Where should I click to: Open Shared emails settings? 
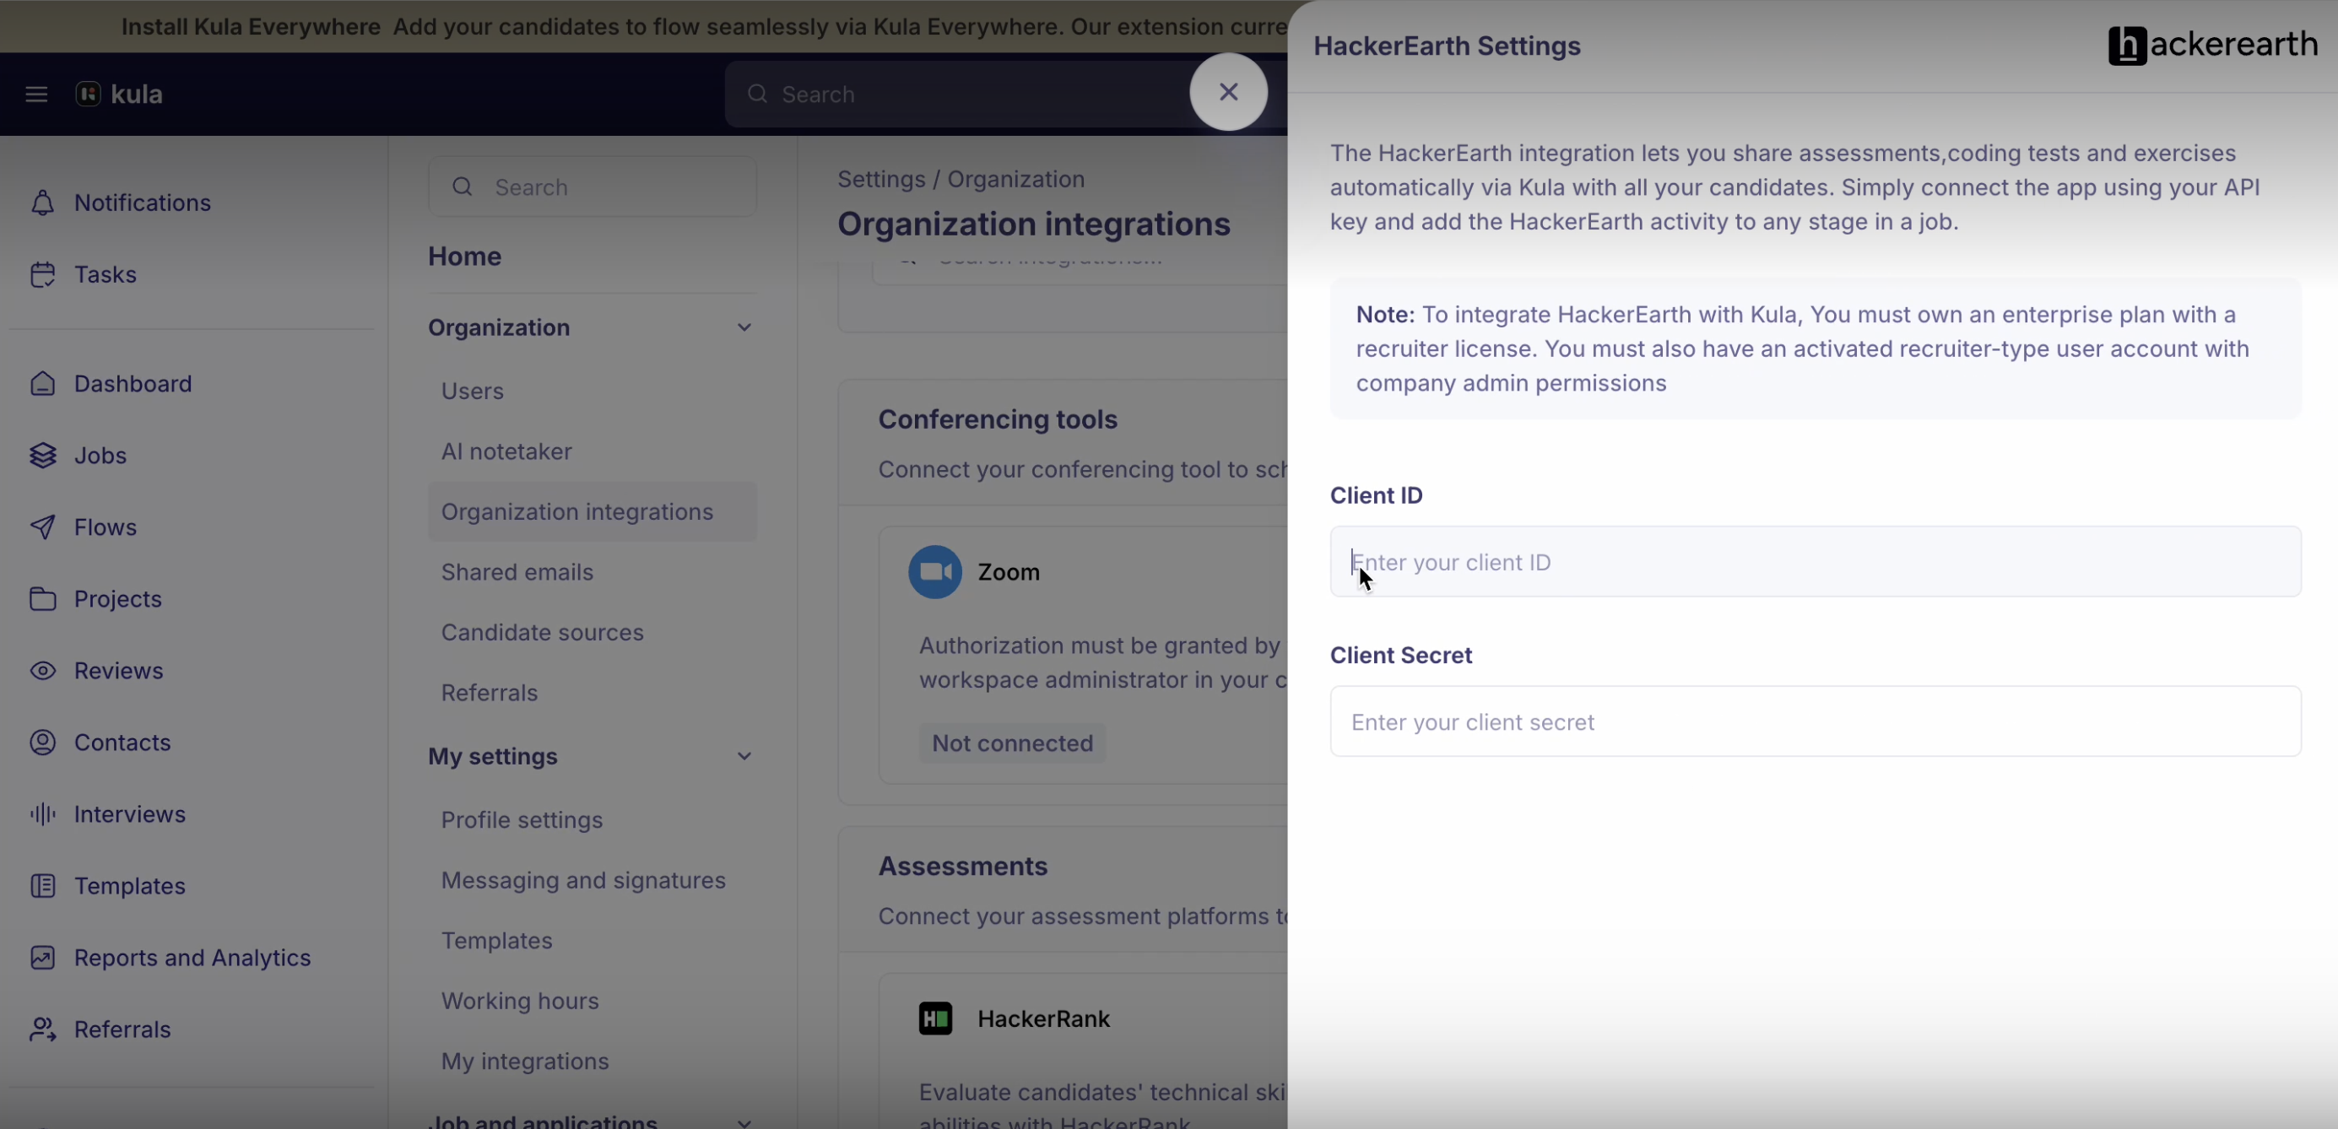[517, 572]
